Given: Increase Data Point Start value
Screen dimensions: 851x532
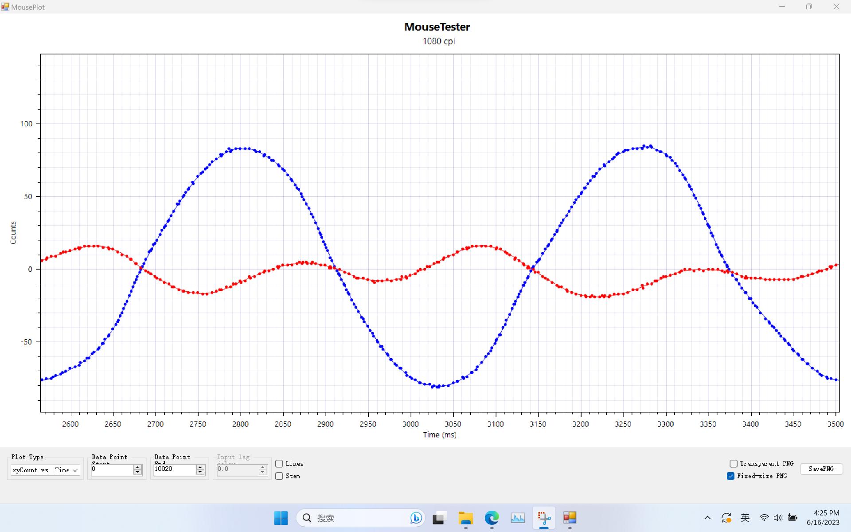Looking at the screenshot, I should 137,467.
